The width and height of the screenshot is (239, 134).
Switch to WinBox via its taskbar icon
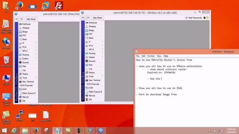pyautogui.click(x=100, y=131)
